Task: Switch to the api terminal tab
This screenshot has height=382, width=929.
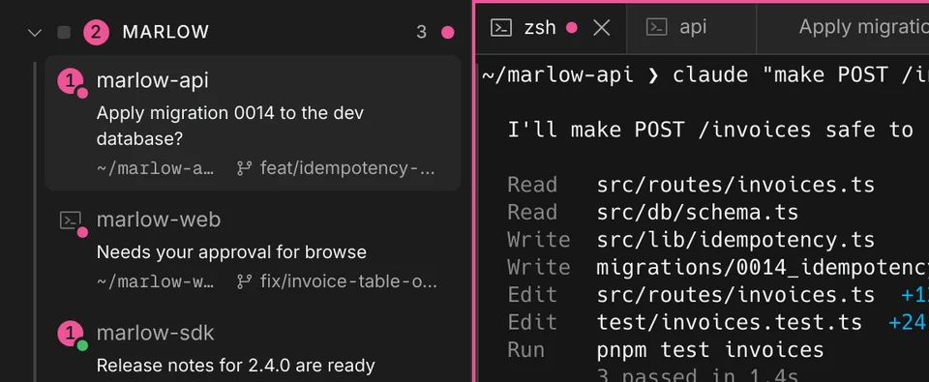Action: pos(691,28)
